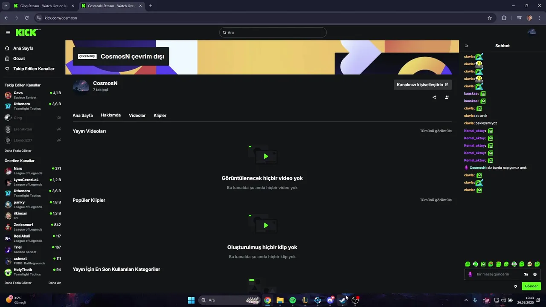The image size is (546, 307).
Task: Open Spotify from the taskbar
Action: (292, 300)
